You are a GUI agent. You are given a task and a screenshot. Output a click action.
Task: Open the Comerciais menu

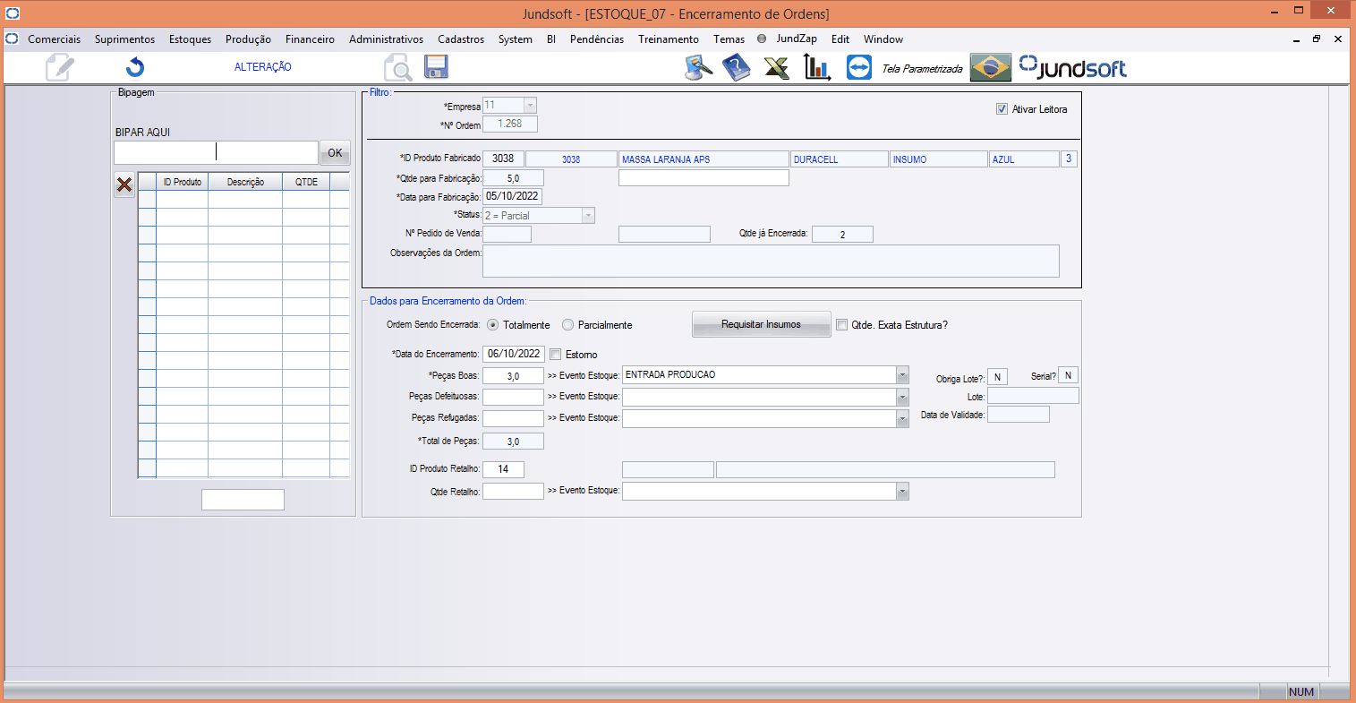pos(54,39)
